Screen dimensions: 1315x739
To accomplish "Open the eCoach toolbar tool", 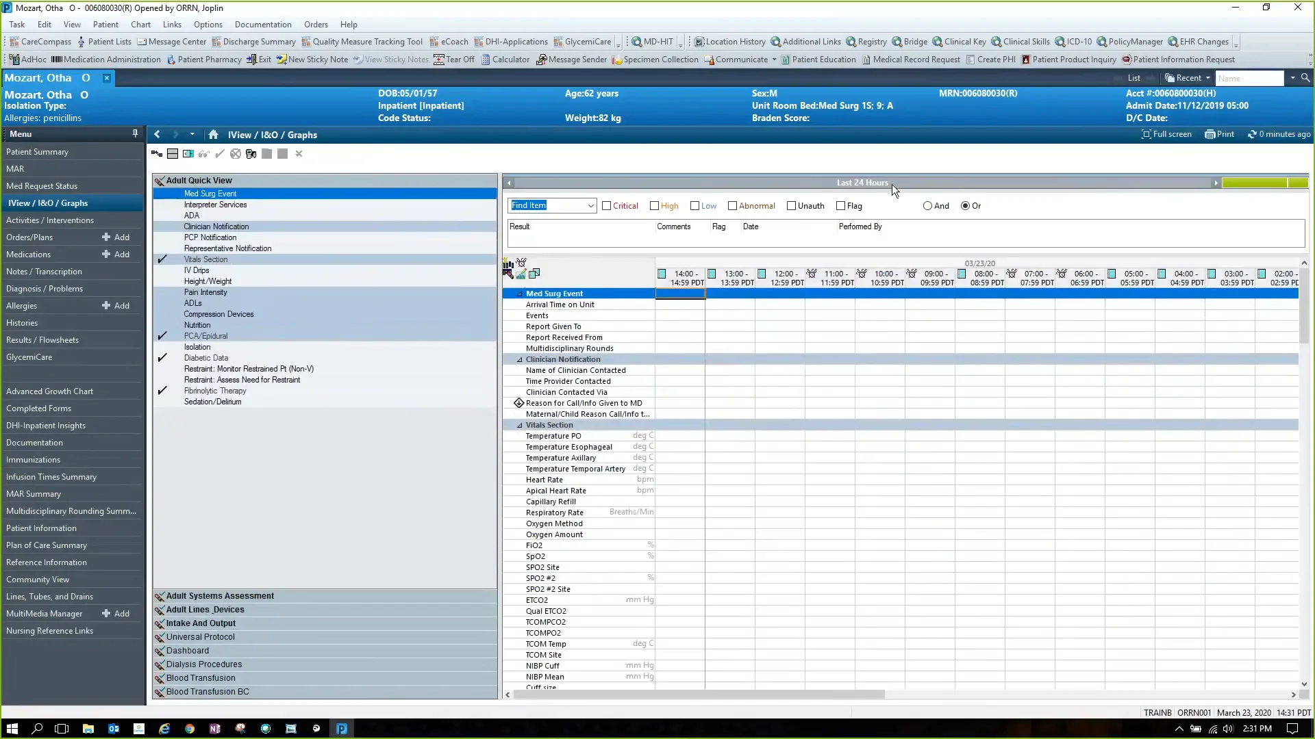I will (449, 41).
